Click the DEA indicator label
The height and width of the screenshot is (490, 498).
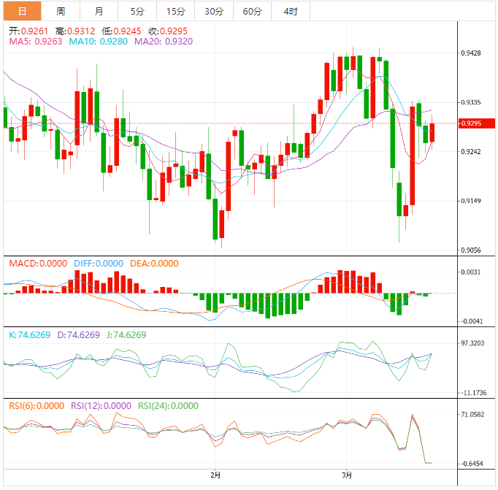click(154, 264)
